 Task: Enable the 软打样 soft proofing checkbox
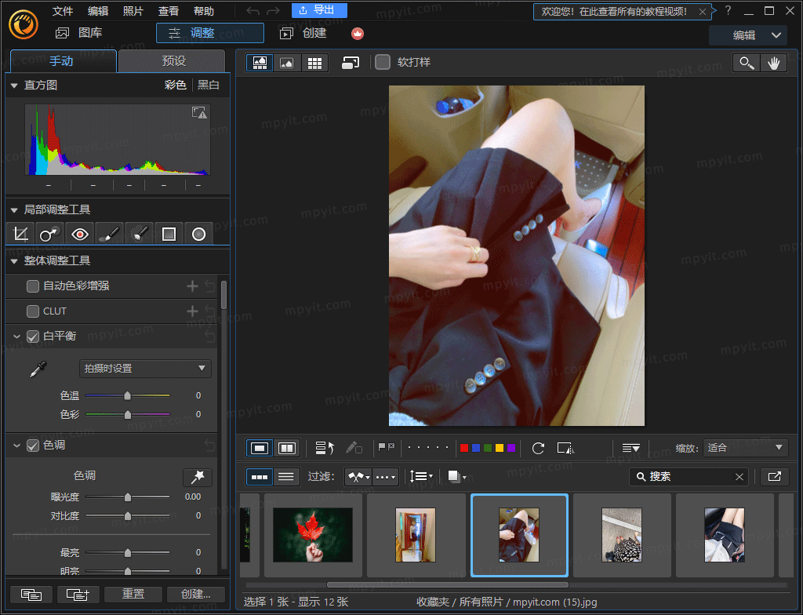click(x=383, y=63)
